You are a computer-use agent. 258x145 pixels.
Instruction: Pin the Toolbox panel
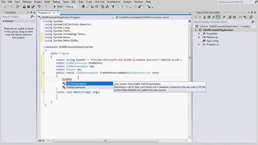click(31, 12)
